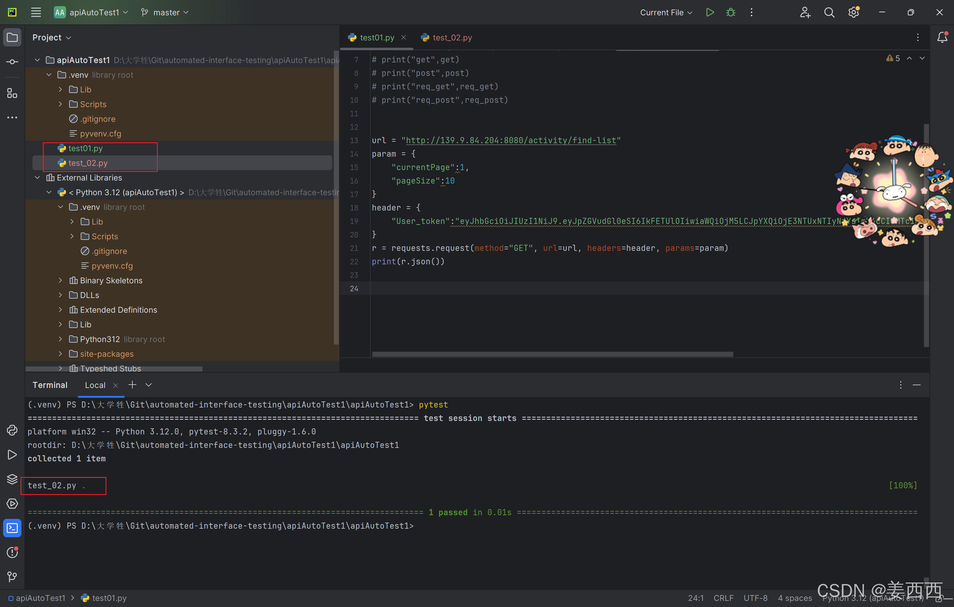The width and height of the screenshot is (954, 607).
Task: Open the Structure tool window
Action: pyautogui.click(x=12, y=93)
